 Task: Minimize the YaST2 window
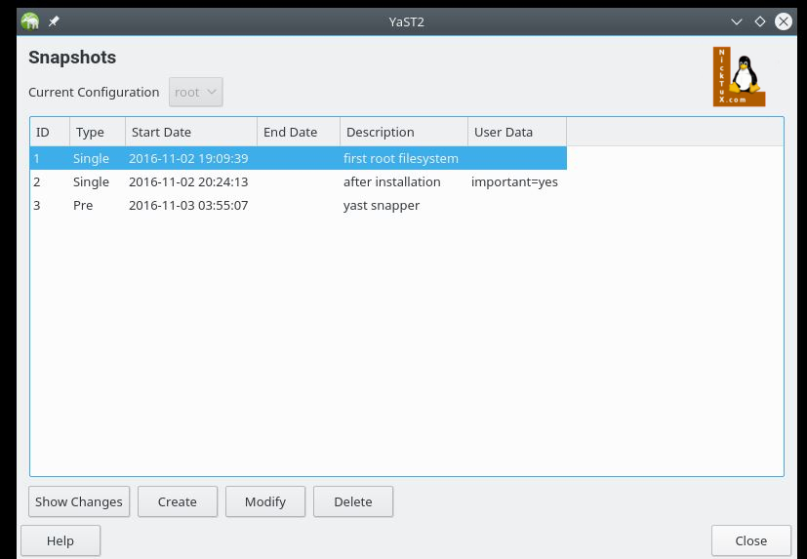coord(738,21)
